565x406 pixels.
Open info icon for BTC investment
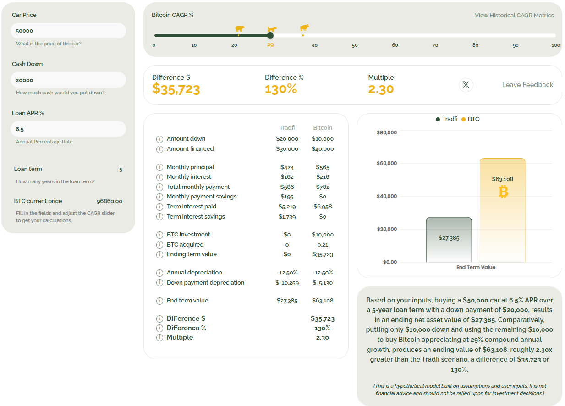pyautogui.click(x=159, y=235)
